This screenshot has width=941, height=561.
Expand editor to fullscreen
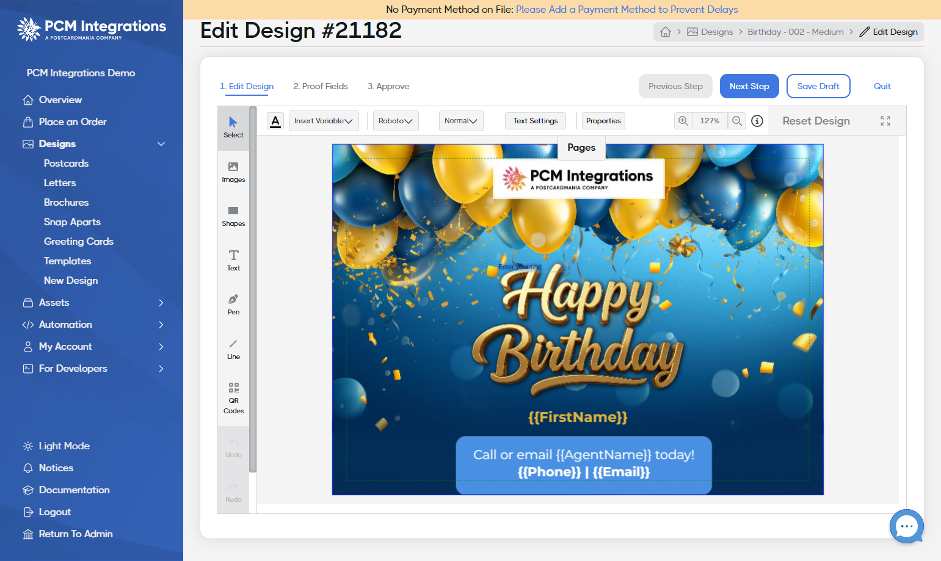[885, 121]
